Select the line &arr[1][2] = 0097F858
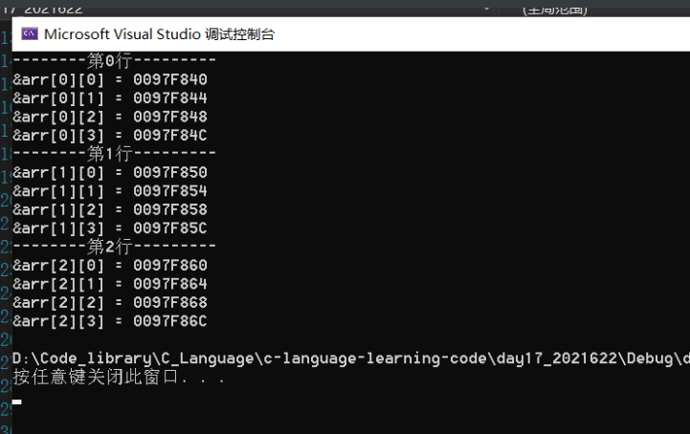The height and width of the screenshot is (434, 690). point(110,209)
